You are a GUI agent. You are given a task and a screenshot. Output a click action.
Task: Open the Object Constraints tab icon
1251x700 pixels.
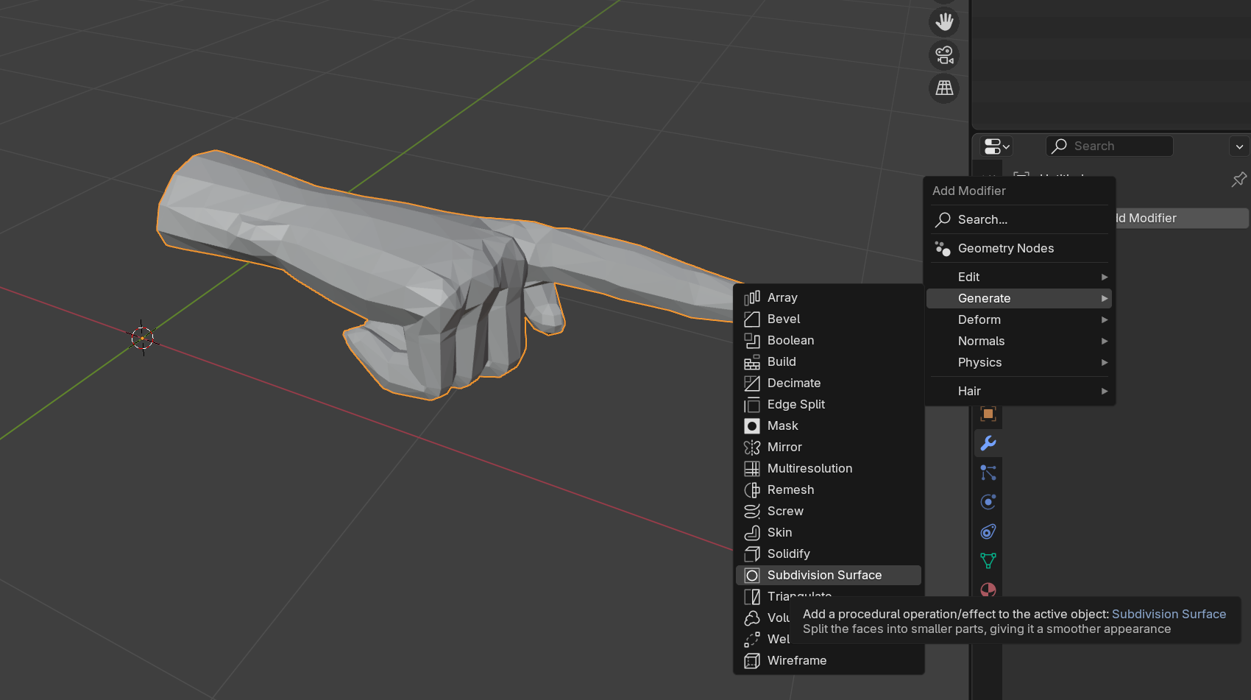(x=988, y=531)
